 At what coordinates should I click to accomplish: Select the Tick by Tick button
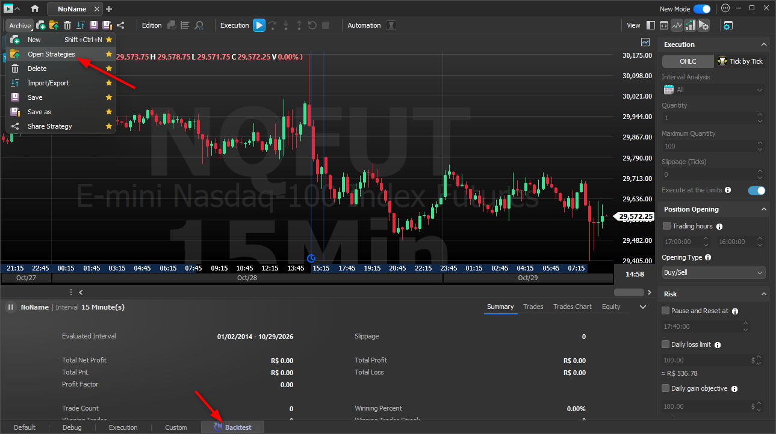coord(740,61)
